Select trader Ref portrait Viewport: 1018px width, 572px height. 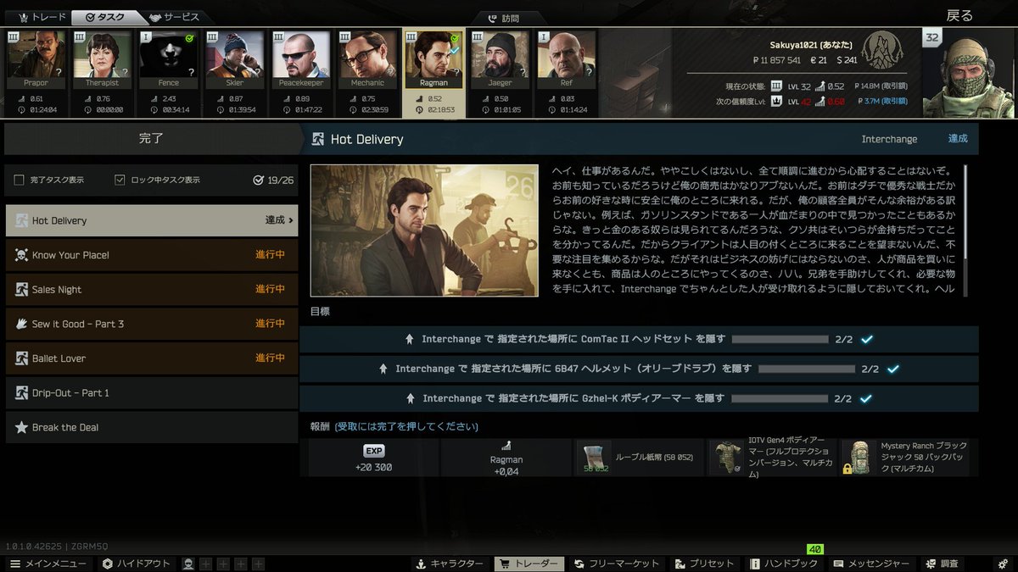click(x=566, y=59)
